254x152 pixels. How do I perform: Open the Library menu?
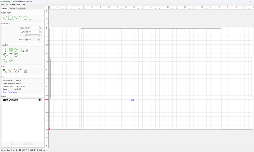(13, 4)
